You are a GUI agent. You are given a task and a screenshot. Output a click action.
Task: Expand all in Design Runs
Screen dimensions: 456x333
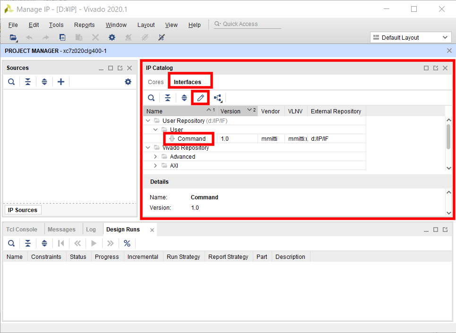(44, 244)
